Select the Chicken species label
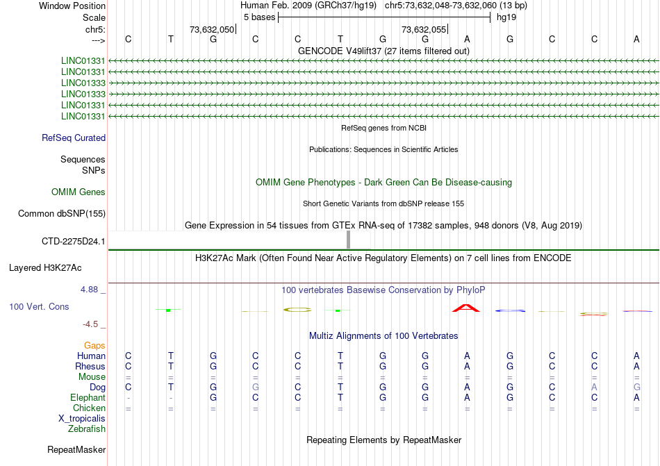The width and height of the screenshot is (660, 466). 89,408
